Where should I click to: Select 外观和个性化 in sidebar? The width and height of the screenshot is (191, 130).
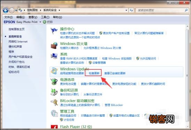[x=17, y=62]
